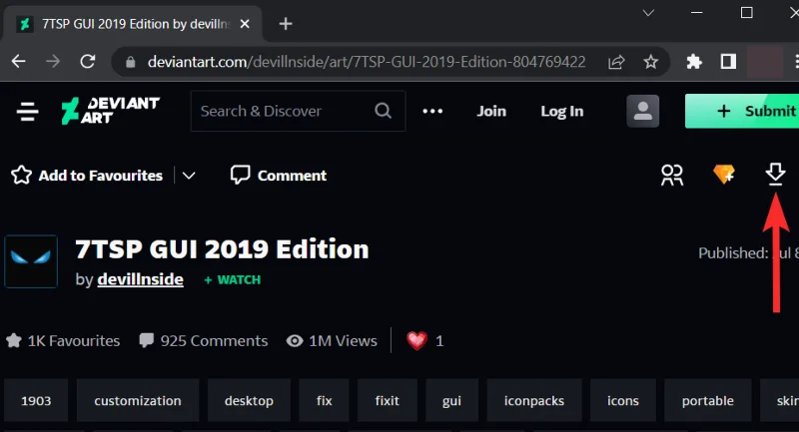
Task: Click the + WATCH button
Action: click(233, 280)
